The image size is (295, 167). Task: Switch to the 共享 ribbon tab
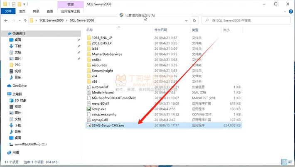(x=36, y=11)
